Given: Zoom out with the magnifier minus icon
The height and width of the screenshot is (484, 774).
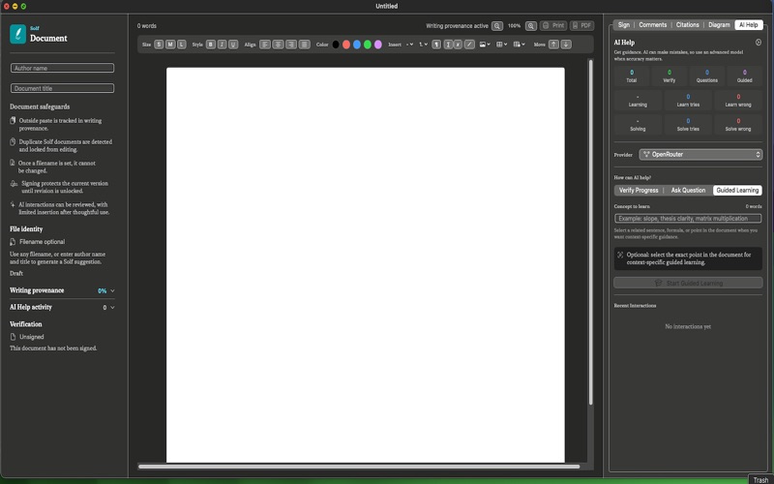Looking at the screenshot, I should pyautogui.click(x=497, y=26).
